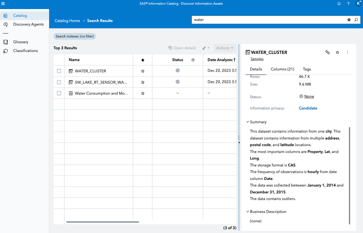Open details pane more options menu
363x233 pixels.
pyautogui.click(x=347, y=52)
